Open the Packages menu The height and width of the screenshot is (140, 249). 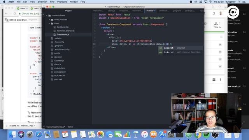(x=62, y=2)
